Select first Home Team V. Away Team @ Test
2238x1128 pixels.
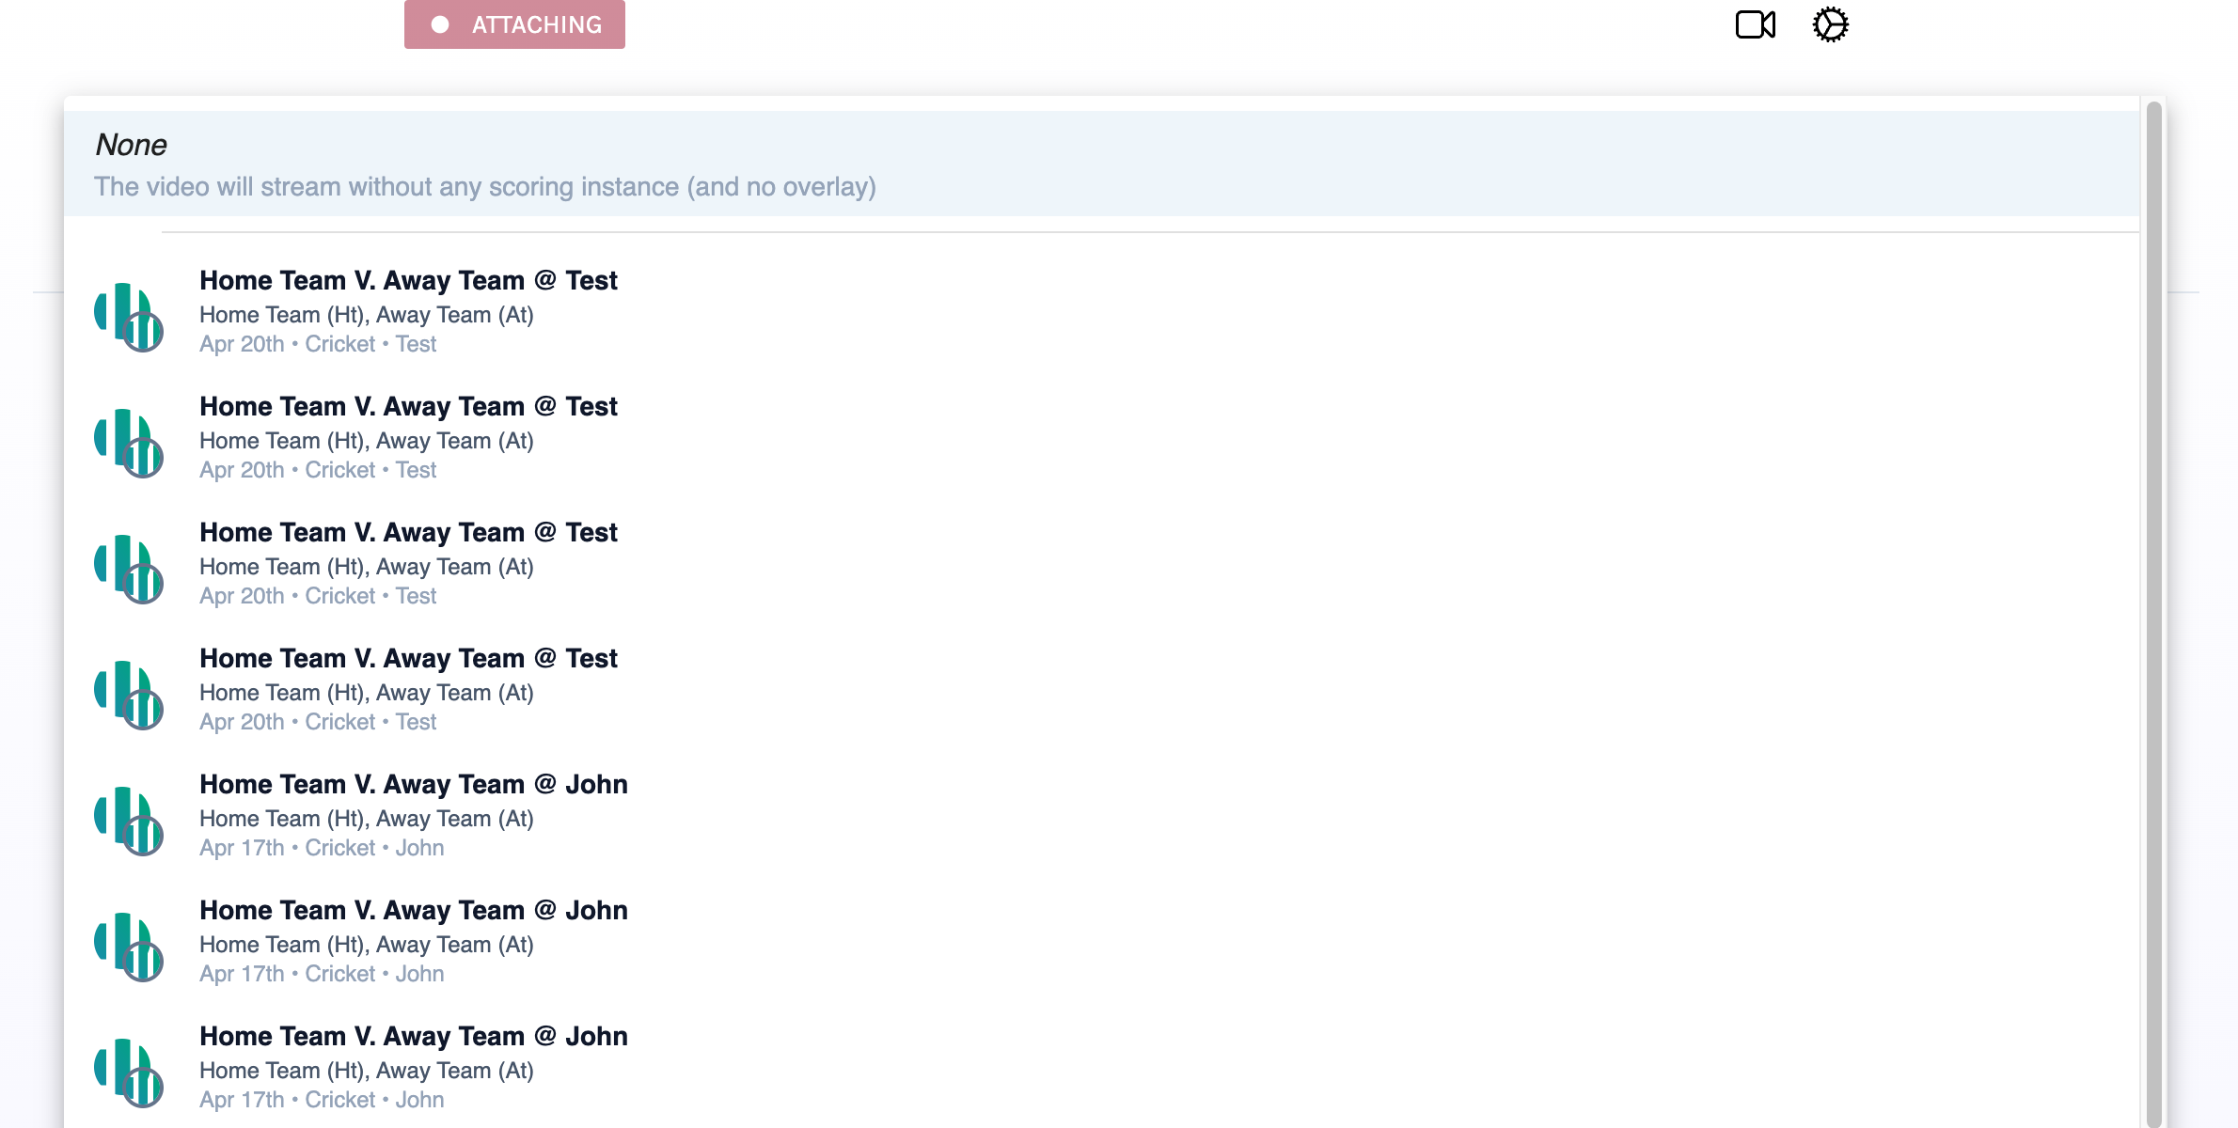[x=1101, y=312]
